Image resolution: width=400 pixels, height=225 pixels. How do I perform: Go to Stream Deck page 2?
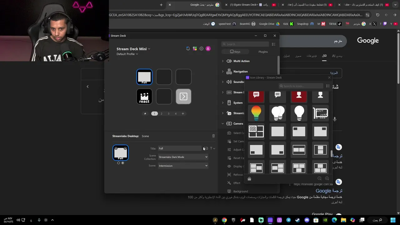(162, 113)
